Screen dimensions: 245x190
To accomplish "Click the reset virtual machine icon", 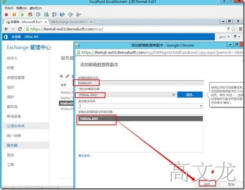I will [x=30, y=14].
